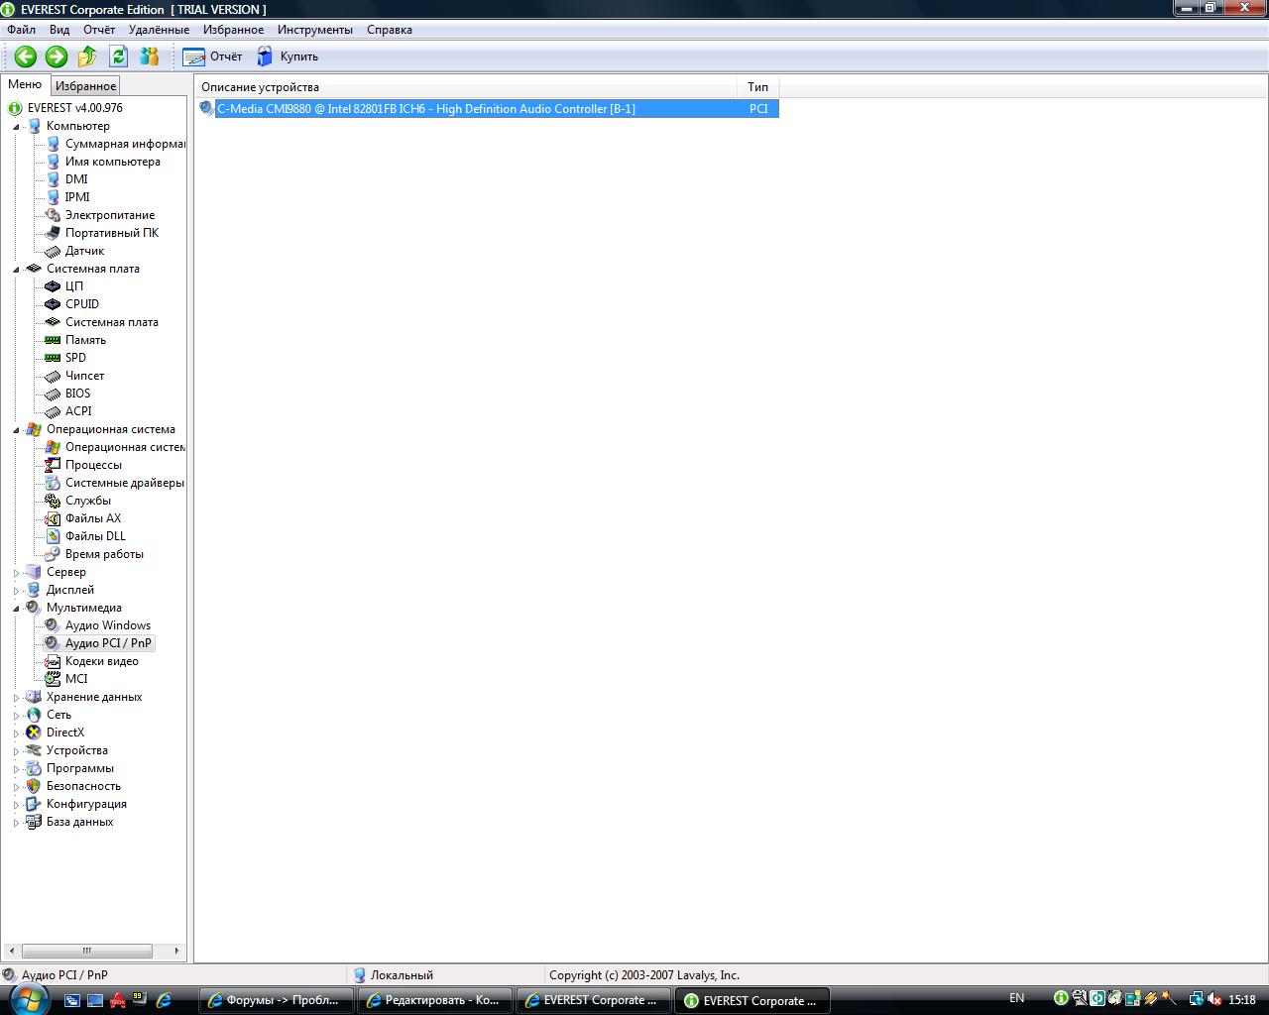Collapse the Компьютер tree node
Viewport: 1269px width, 1015px height.
click(17, 127)
